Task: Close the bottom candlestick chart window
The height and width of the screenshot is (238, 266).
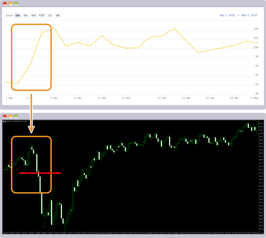Action: click(5, 116)
